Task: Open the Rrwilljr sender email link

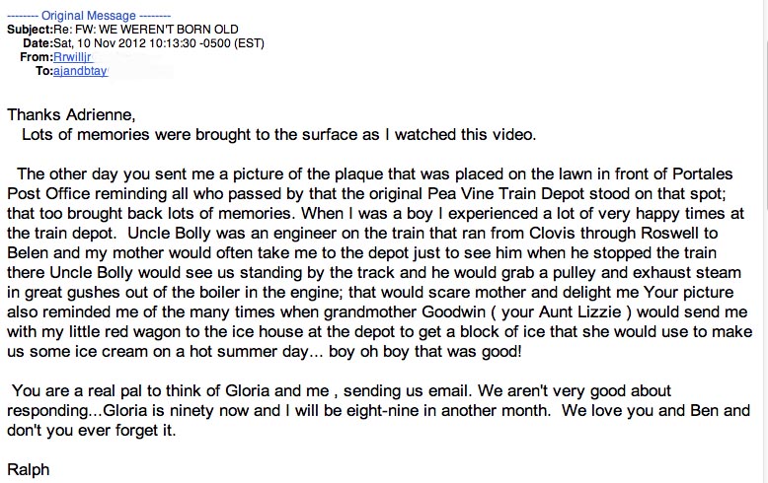Action: pyautogui.click(x=72, y=57)
